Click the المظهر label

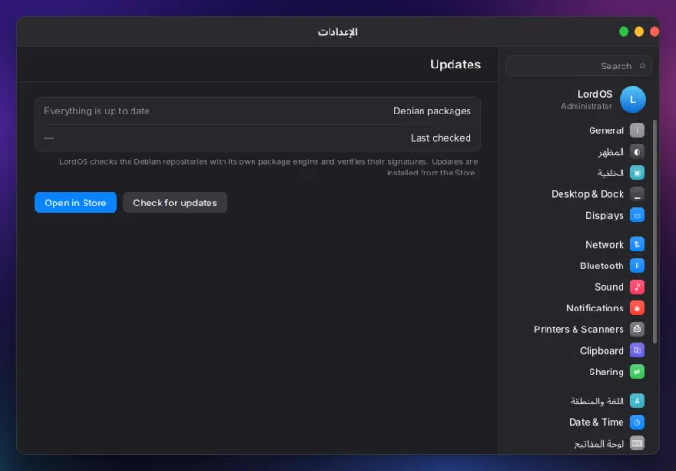(x=611, y=152)
